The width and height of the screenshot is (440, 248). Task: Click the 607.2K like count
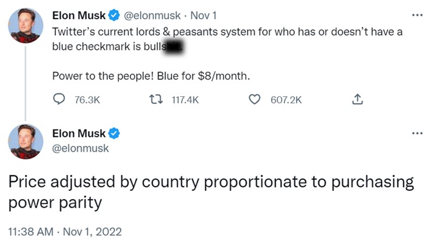point(286,100)
